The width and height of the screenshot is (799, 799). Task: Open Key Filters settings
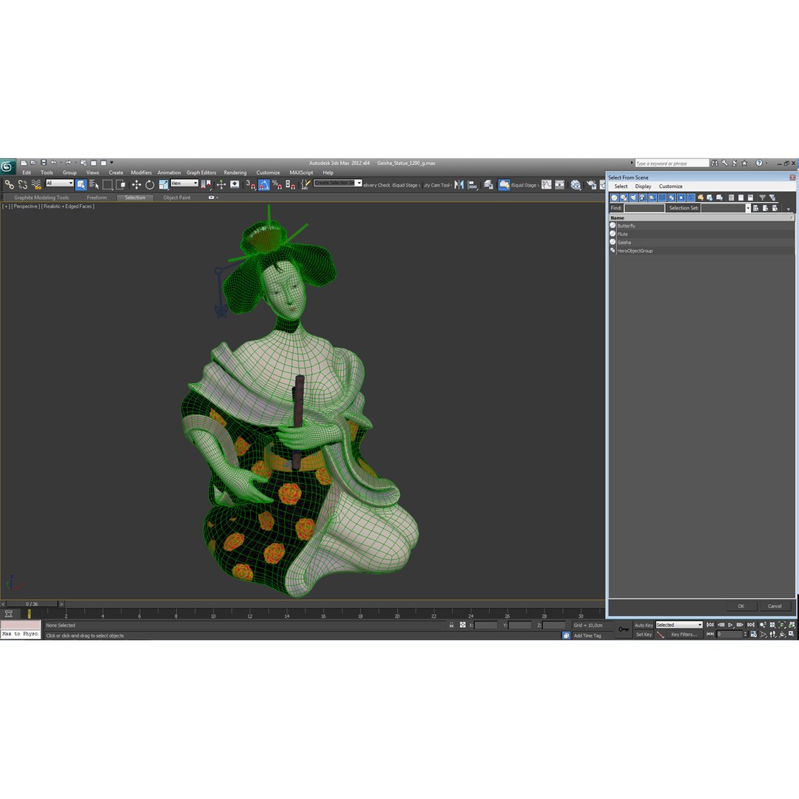pyautogui.click(x=684, y=635)
